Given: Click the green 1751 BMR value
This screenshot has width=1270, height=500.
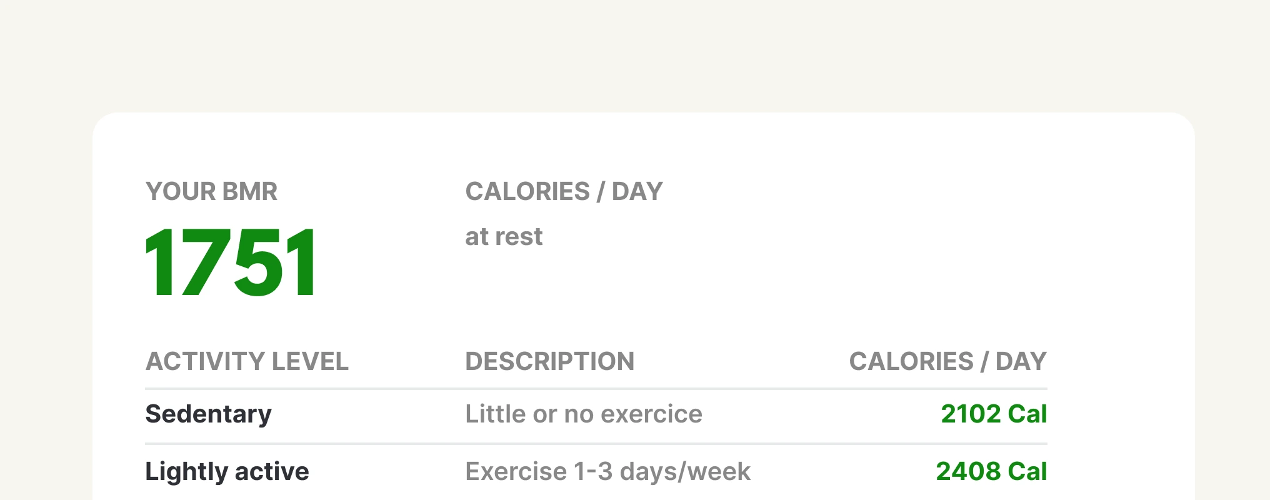Looking at the screenshot, I should [x=231, y=262].
